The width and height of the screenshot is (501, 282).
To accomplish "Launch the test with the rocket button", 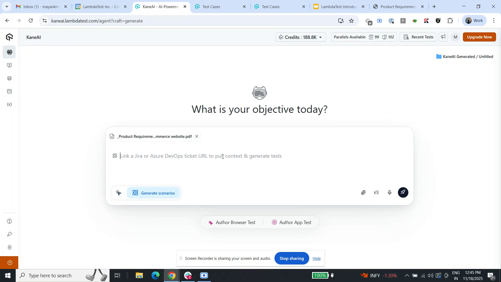I will point(403,192).
